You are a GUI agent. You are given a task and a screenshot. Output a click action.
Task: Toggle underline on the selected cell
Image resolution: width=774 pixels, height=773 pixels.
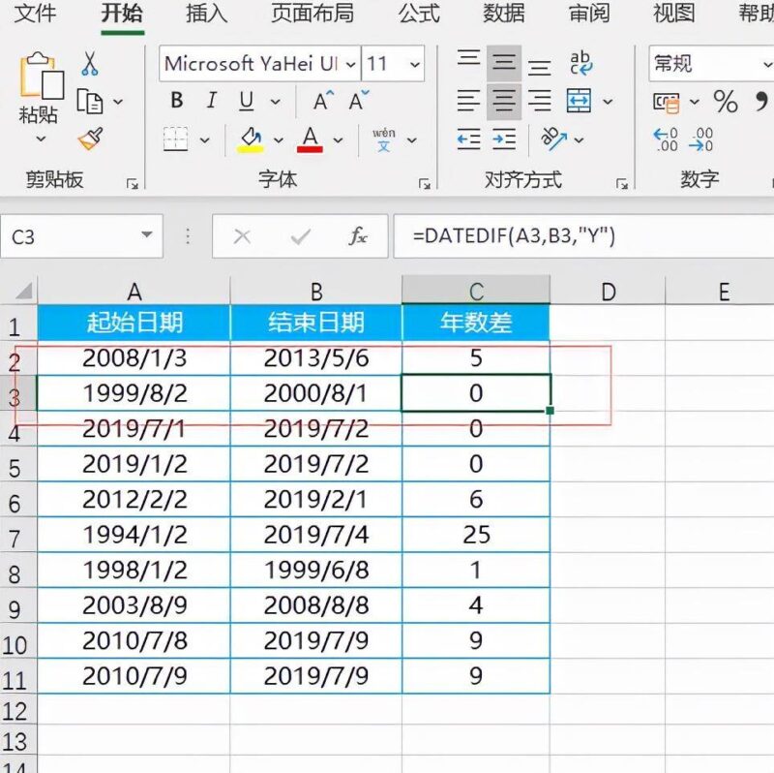[244, 100]
